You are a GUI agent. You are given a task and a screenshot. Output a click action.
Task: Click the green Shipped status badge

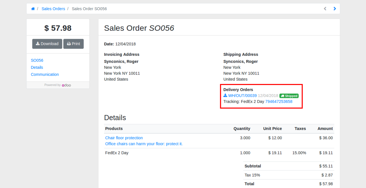(289, 96)
